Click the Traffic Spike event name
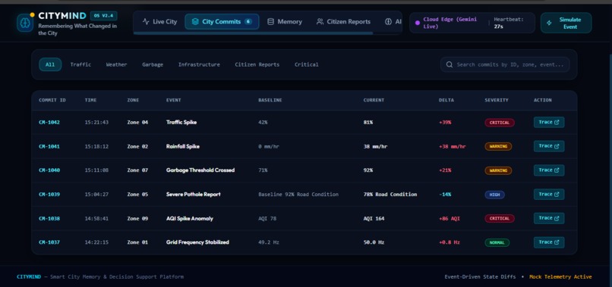The image size is (612, 287). click(x=181, y=122)
